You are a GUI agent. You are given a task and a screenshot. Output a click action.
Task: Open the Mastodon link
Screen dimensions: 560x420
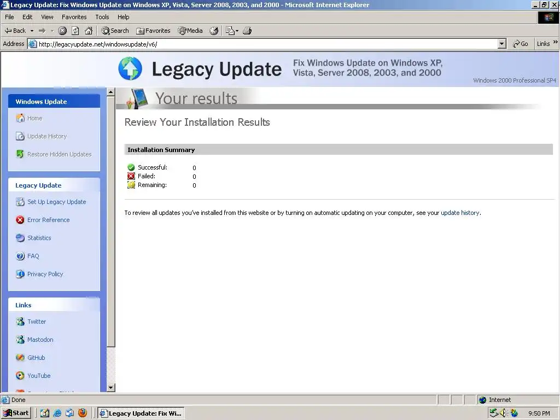(40, 340)
